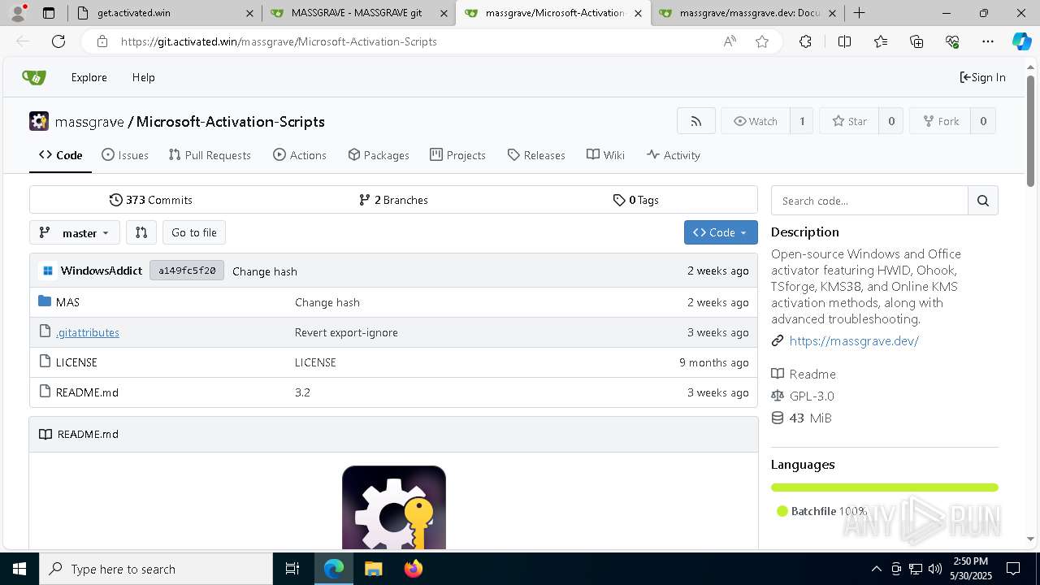Open the Read aloud icon in address bar

730,41
